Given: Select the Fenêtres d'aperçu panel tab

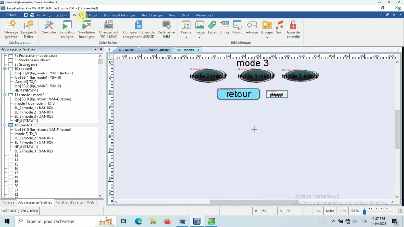Looking at the screenshot, I should tap(69, 202).
